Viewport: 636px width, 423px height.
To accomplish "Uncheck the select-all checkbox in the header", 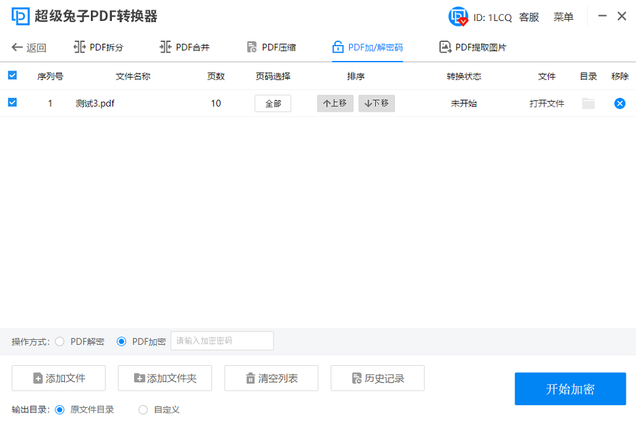I will tap(12, 75).
